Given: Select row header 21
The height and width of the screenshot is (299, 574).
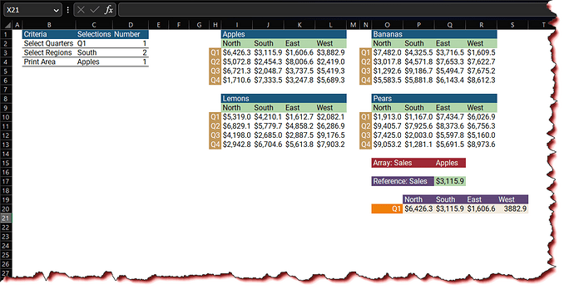Looking at the screenshot, I should (6, 218).
